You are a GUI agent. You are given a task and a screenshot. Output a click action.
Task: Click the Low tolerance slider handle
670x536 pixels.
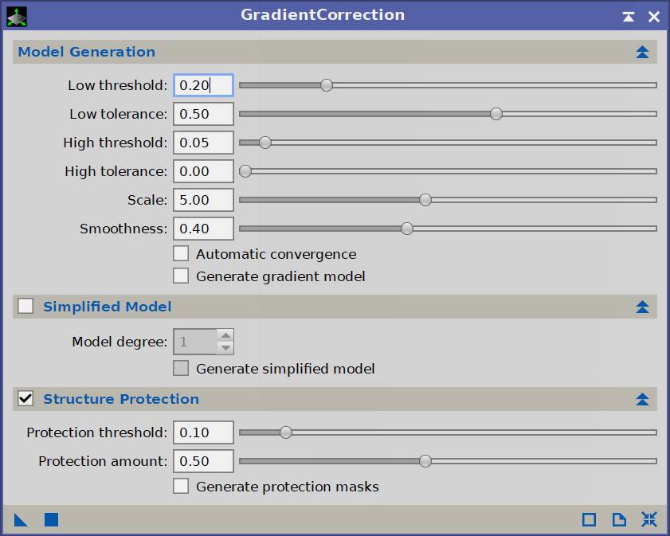point(496,114)
